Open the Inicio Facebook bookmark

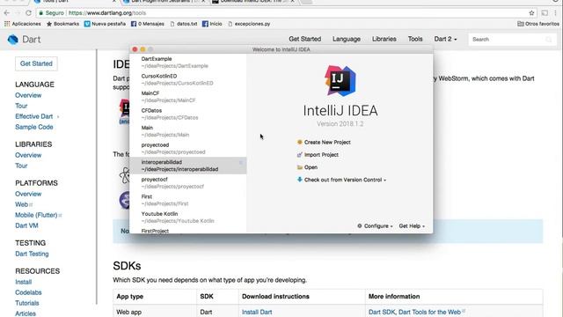point(212,24)
